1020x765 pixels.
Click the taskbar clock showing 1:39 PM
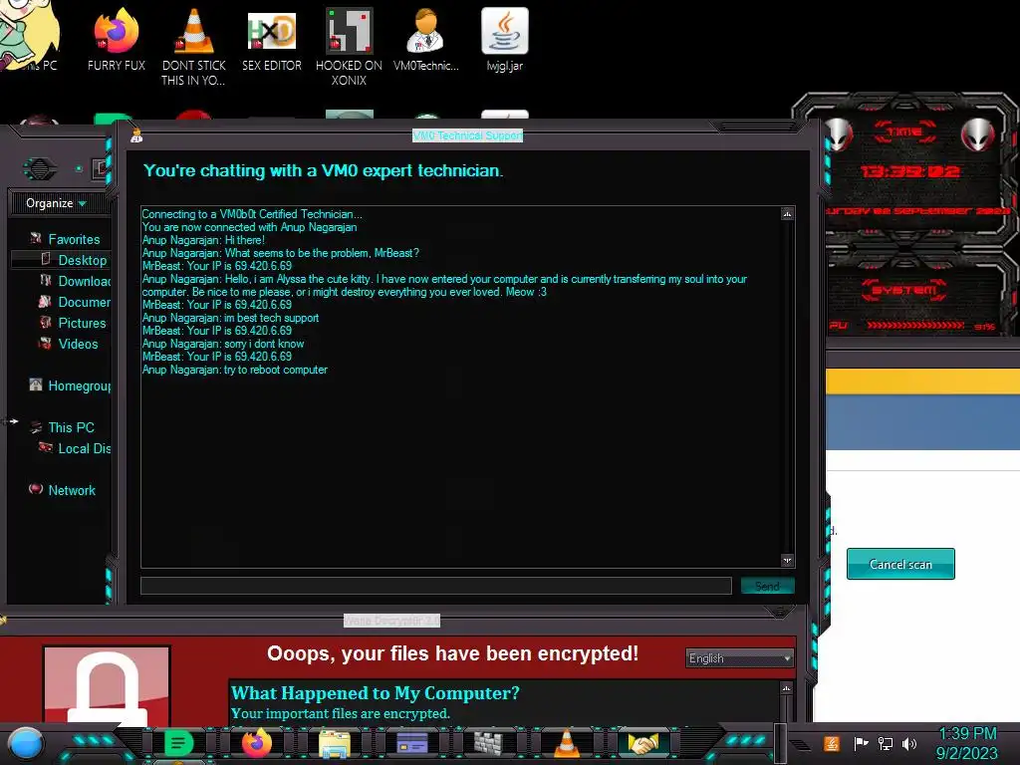tap(967, 743)
